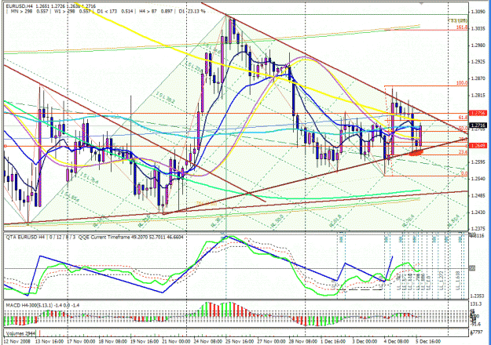Click the 'D1 23.13 %' value
This screenshot has width=491, height=345.
point(192,11)
